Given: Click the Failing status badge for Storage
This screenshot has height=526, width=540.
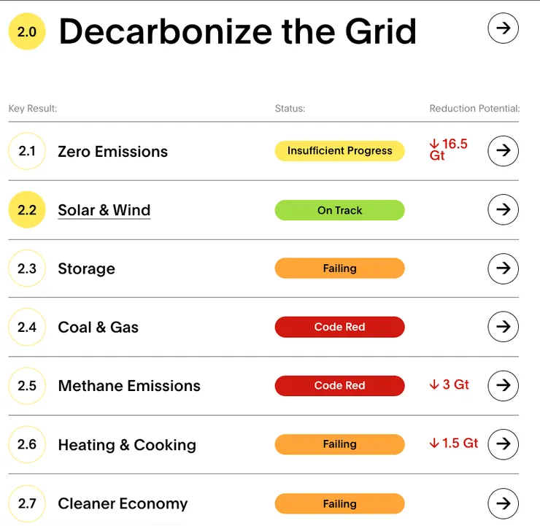Looking at the screenshot, I should (x=339, y=268).
